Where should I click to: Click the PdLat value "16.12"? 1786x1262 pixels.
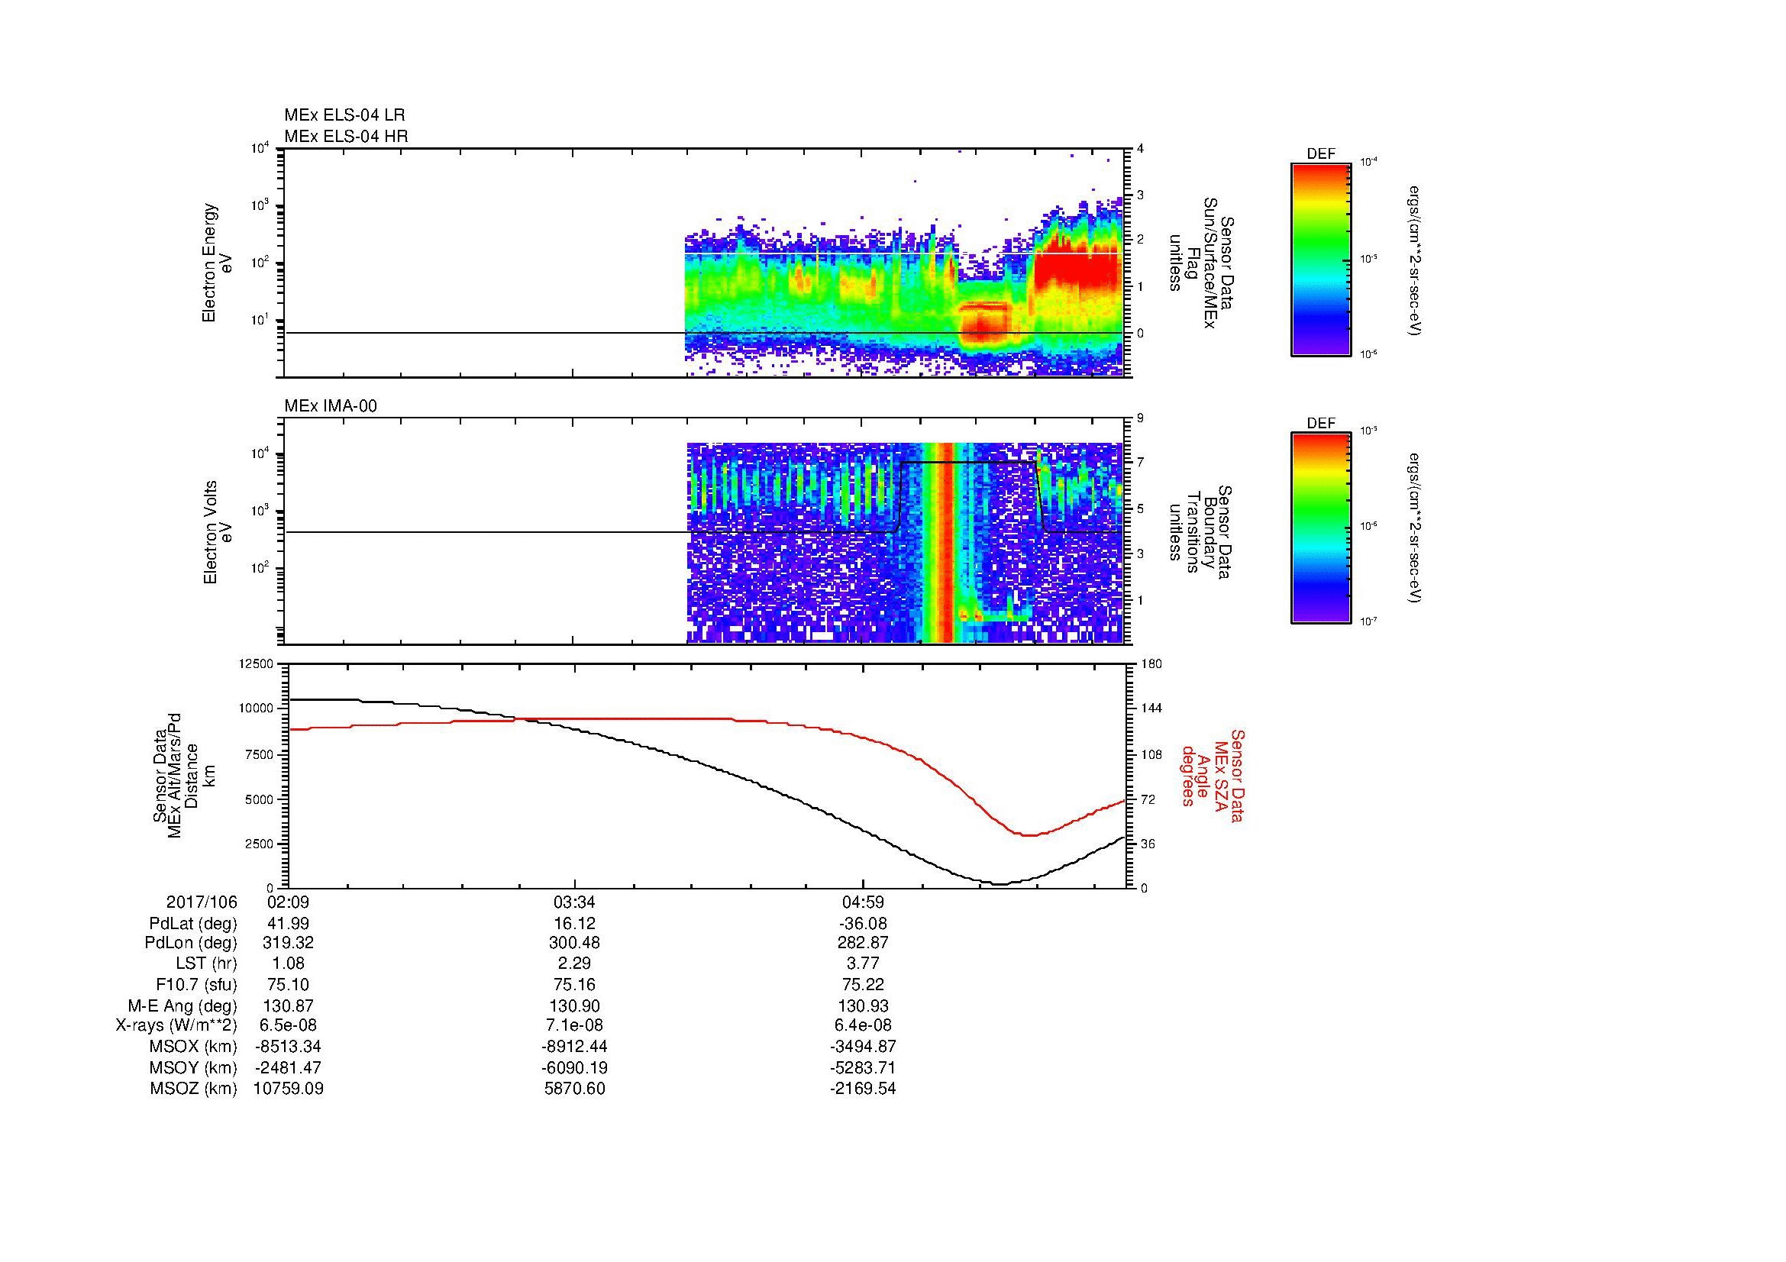pos(575,924)
